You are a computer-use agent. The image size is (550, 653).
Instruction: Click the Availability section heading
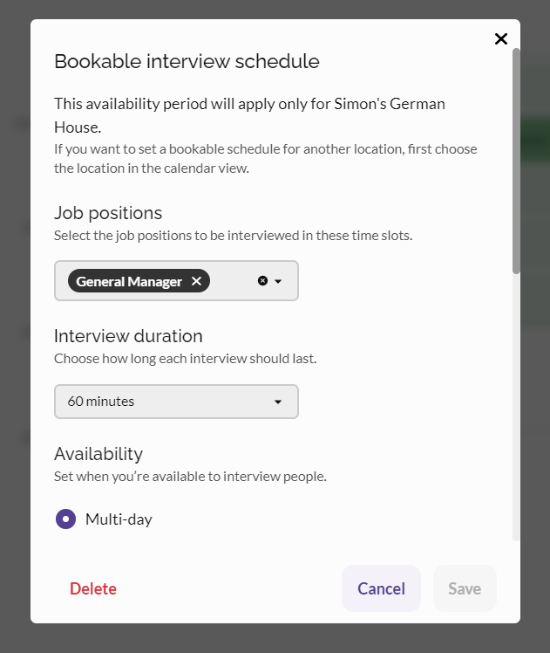tap(98, 454)
